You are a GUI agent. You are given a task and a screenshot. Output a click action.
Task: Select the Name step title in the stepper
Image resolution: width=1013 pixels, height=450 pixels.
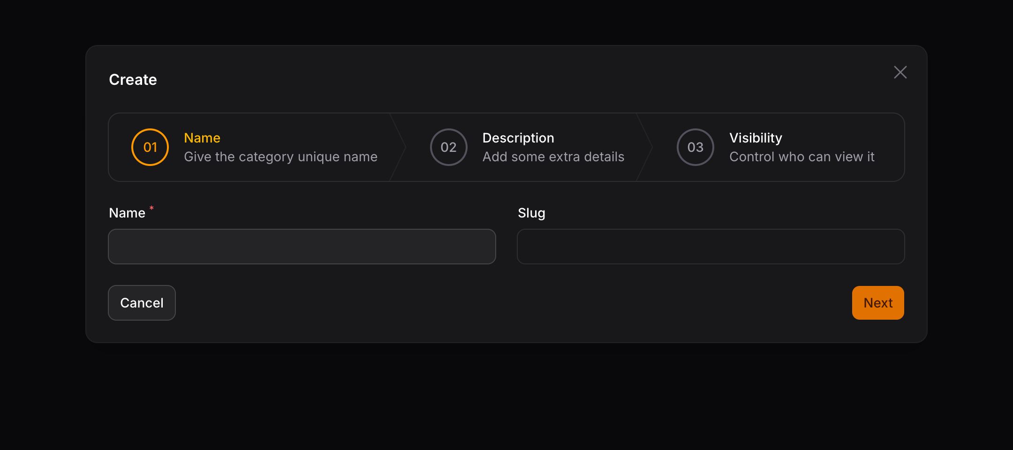[202, 138]
